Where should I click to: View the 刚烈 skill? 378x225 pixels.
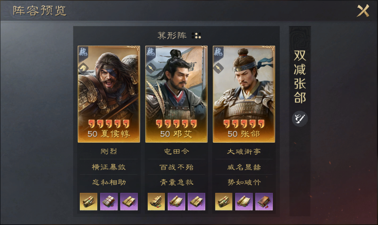coord(109,151)
